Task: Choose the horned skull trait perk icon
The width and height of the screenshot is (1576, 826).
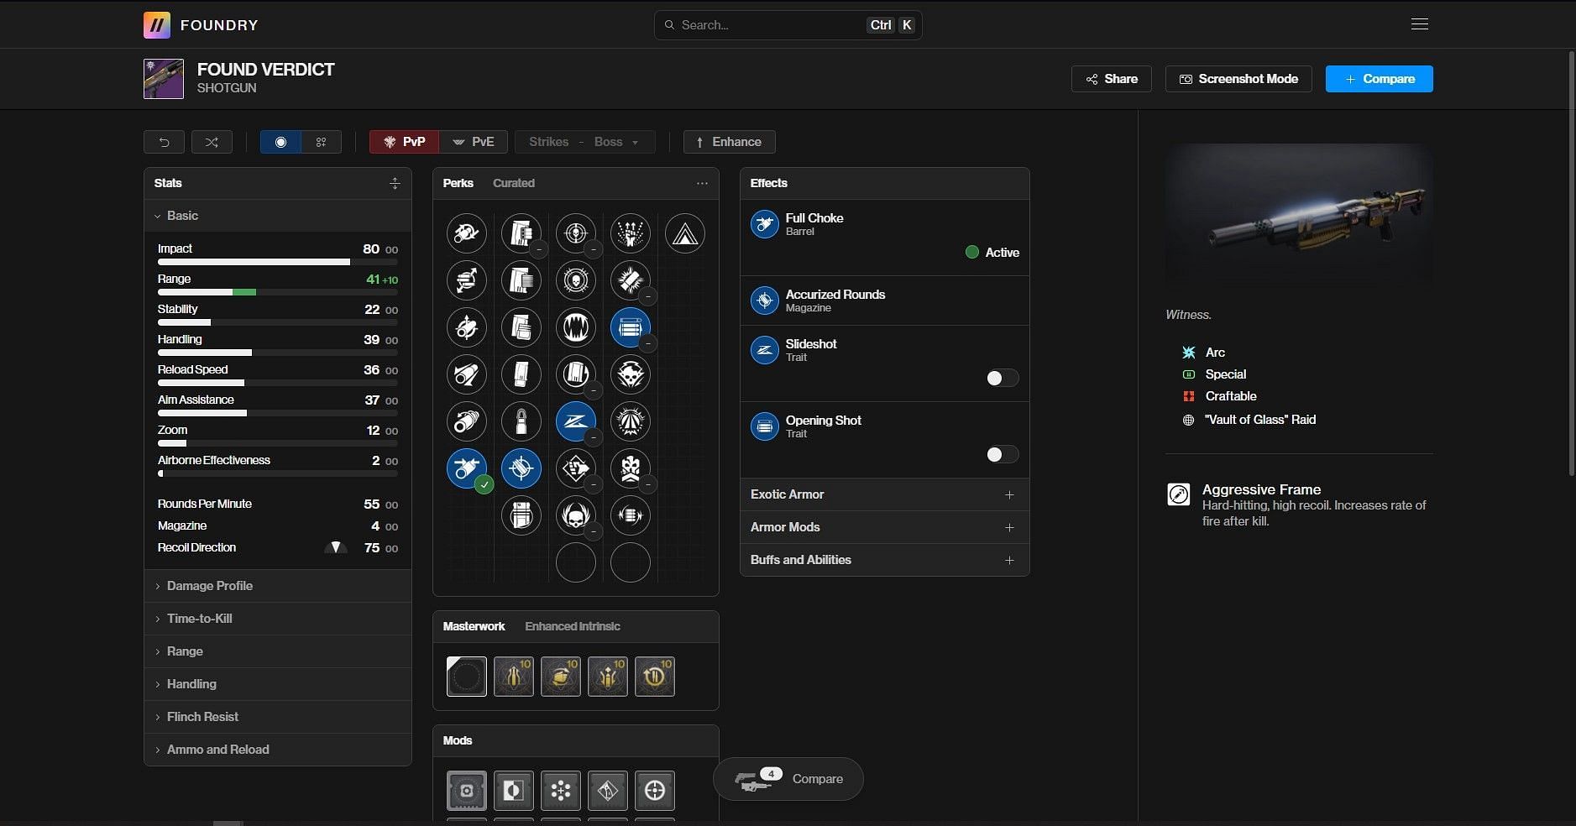Action: pos(575,515)
